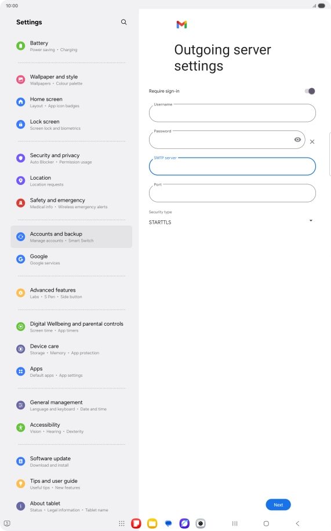The width and height of the screenshot is (331, 531).
Task: Expand the Security type STARTTLS dropdown
Action: [x=230, y=222]
